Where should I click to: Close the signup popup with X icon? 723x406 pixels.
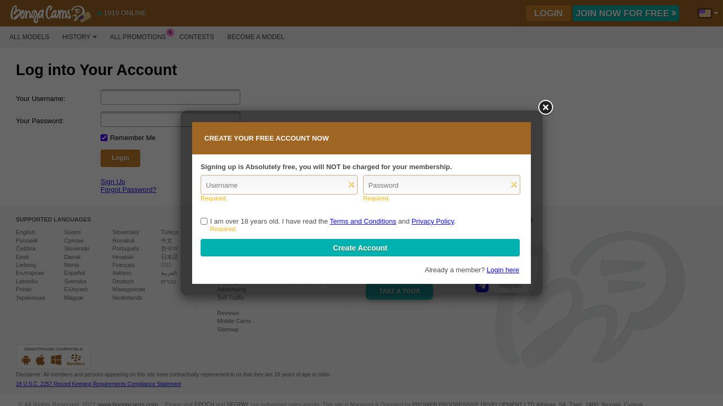click(546, 107)
